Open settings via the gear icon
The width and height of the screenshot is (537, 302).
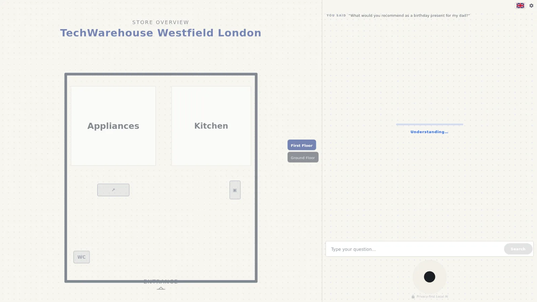[531, 6]
